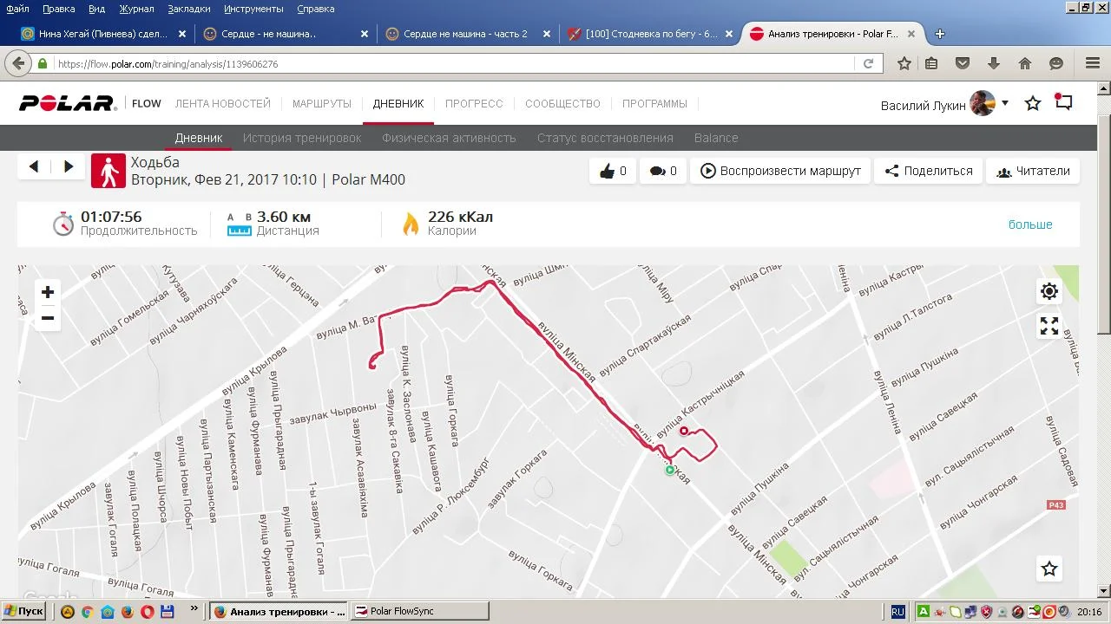The width and height of the screenshot is (1111, 624).
Task: Open comments speech bubble counter
Action: point(663,171)
